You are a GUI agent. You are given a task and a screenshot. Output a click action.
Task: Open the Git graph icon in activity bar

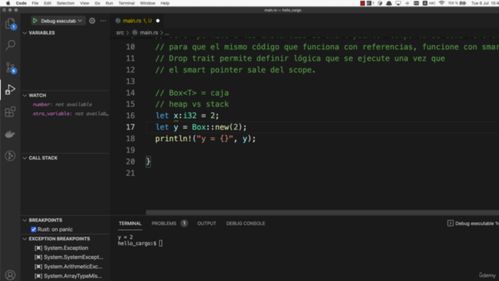pyautogui.click(x=10, y=156)
